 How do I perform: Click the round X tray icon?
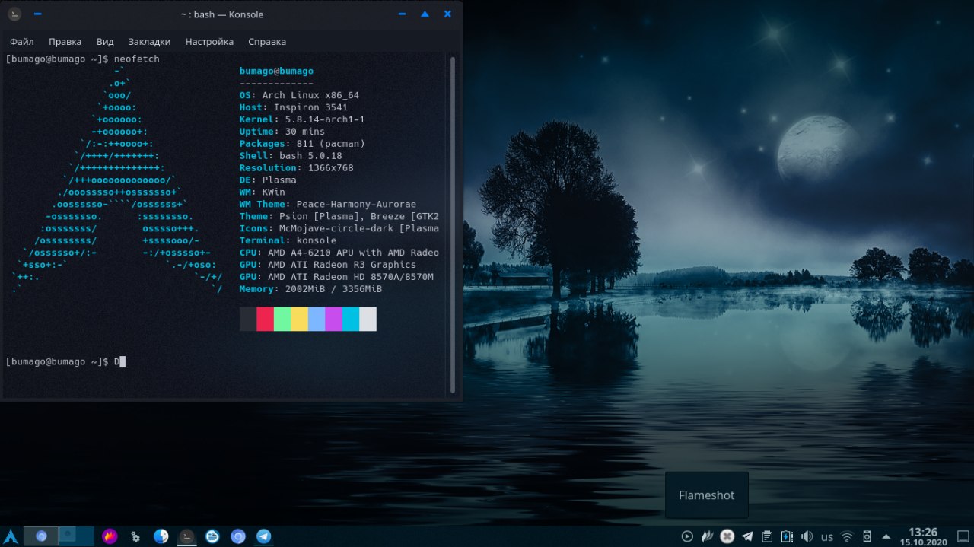point(727,536)
